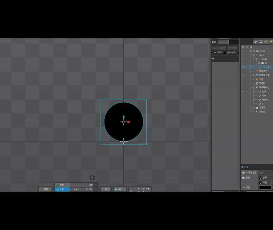Toggle visibility dot for root row
Screen dimensions: 273x230
tap(243, 55)
